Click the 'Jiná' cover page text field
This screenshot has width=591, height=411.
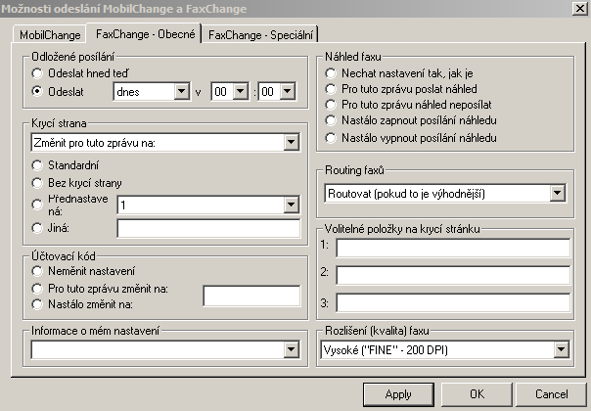(x=208, y=228)
